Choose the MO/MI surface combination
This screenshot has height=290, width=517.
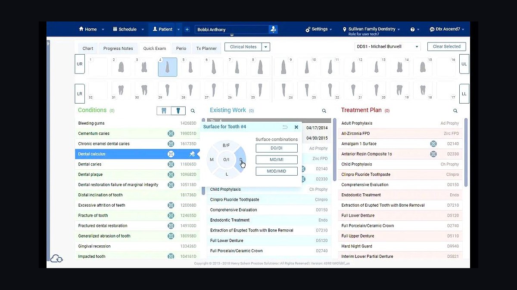click(277, 159)
